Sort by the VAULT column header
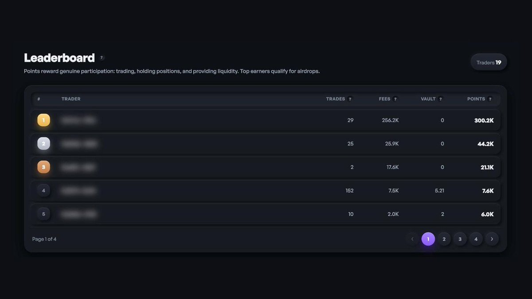This screenshot has width=532, height=299. (x=428, y=99)
